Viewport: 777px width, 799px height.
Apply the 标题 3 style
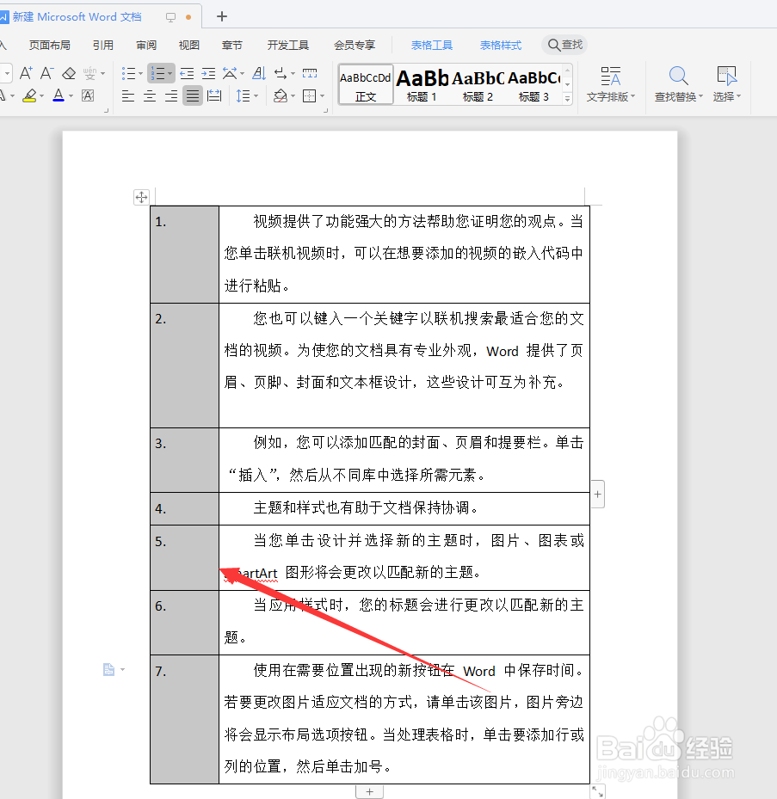coord(533,84)
